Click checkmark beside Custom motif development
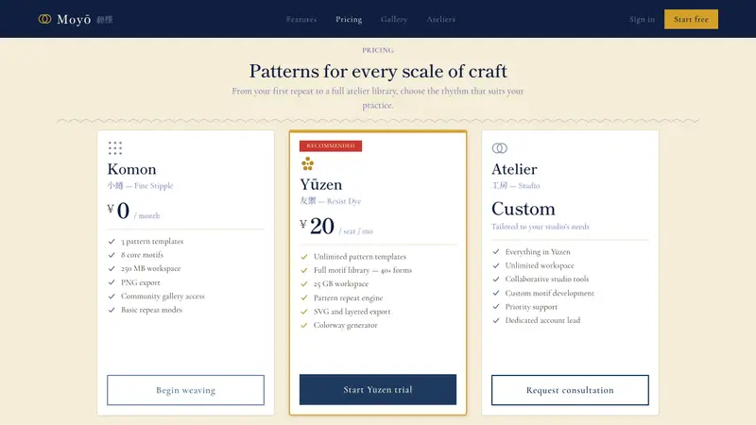This screenshot has width=756, height=425. [x=496, y=293]
